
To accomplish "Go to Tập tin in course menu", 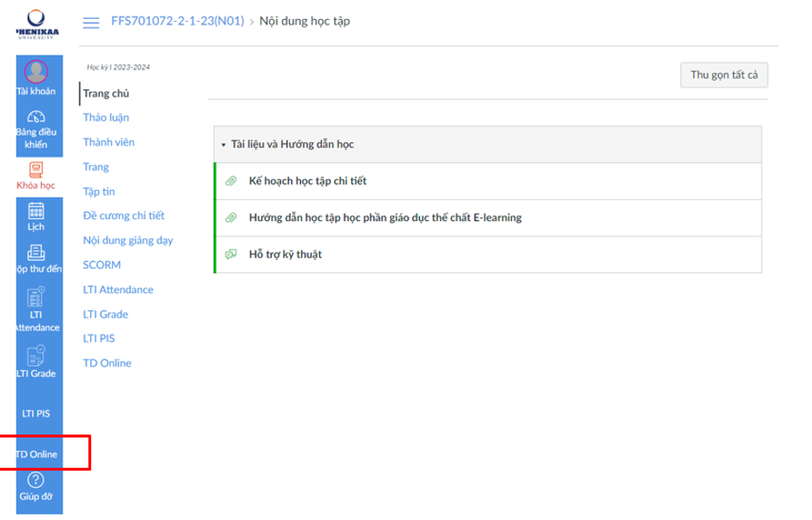I will (x=99, y=192).
